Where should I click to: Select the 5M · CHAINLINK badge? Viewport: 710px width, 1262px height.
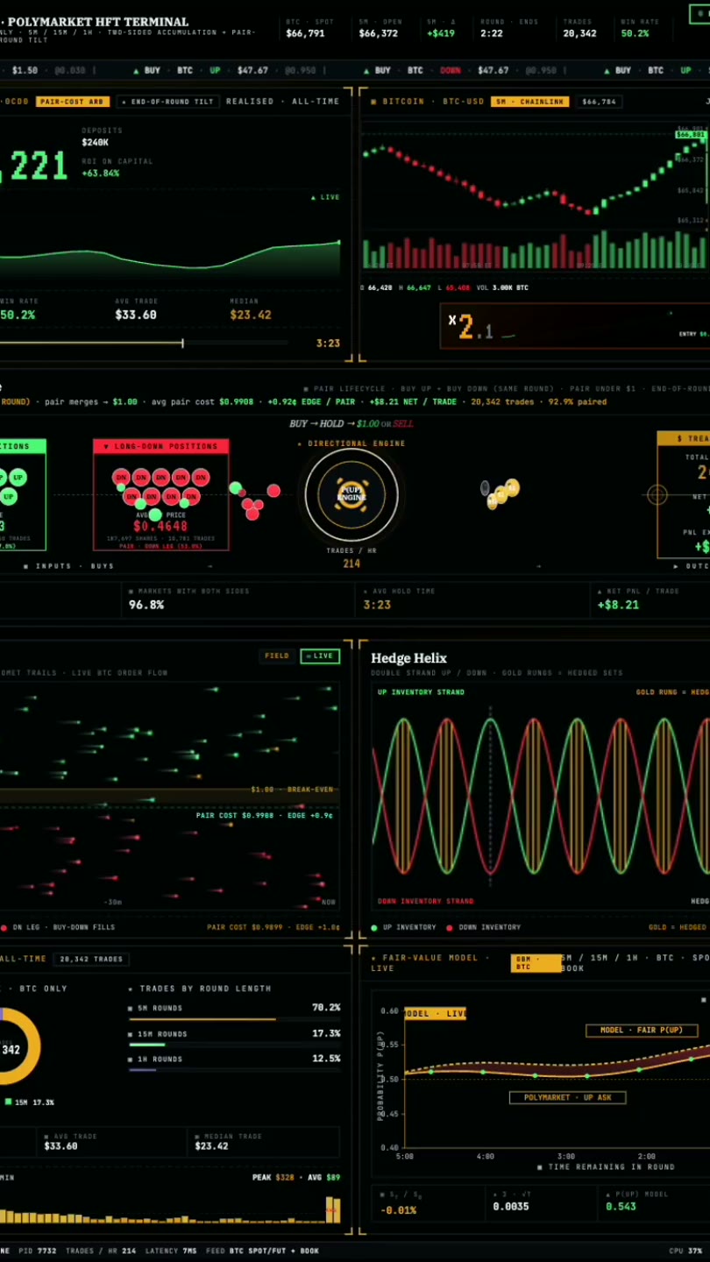[529, 102]
